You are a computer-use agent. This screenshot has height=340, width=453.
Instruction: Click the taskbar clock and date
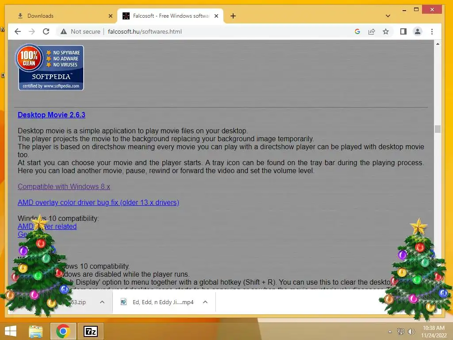[x=434, y=332]
